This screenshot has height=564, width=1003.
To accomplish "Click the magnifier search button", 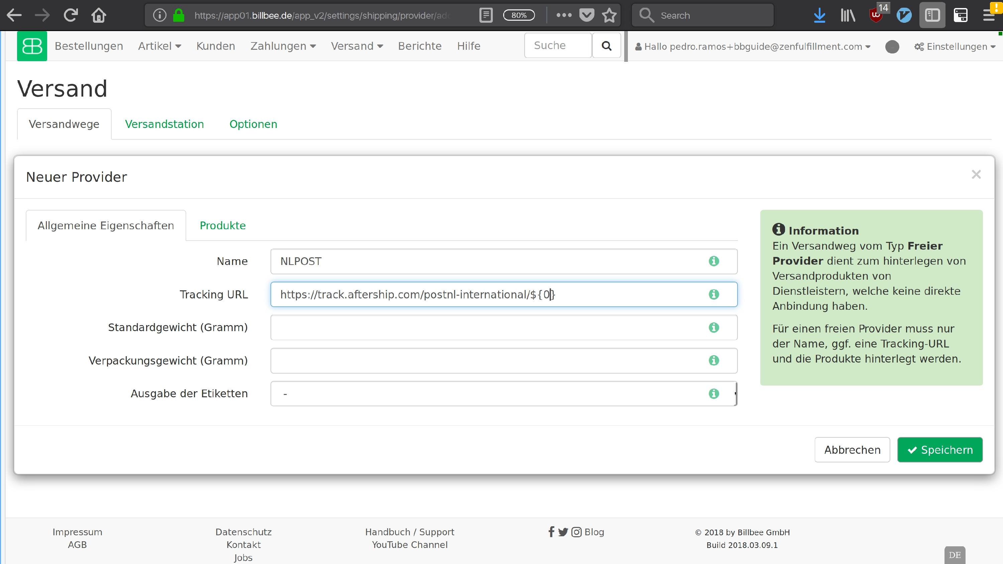I will [x=606, y=46].
